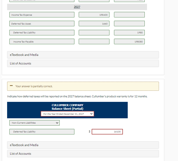The width and height of the screenshot is (178, 161).
Task: Expand the second List of Accounts section
Action: click(x=83, y=153)
